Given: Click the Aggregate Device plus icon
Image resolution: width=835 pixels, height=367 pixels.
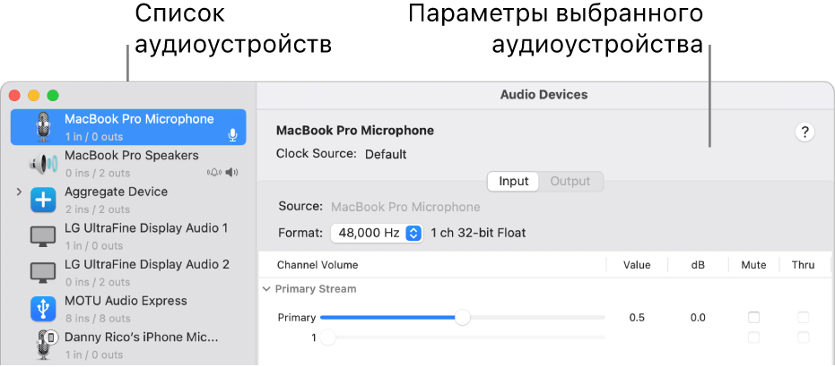Looking at the screenshot, I should tap(43, 200).
